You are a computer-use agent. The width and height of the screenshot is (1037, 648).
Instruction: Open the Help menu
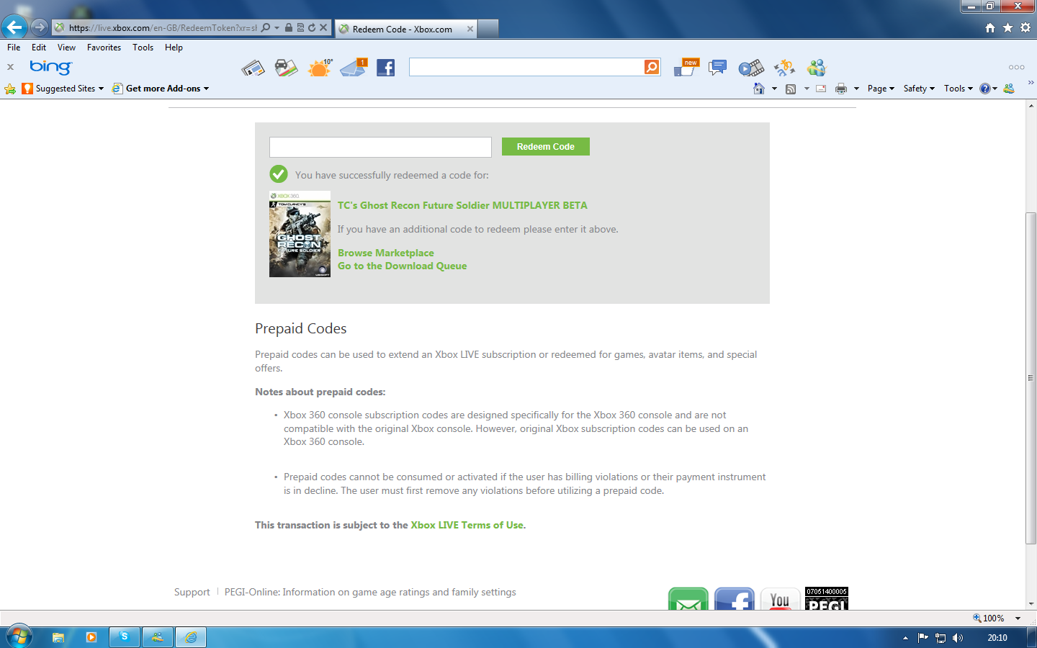pos(174,48)
